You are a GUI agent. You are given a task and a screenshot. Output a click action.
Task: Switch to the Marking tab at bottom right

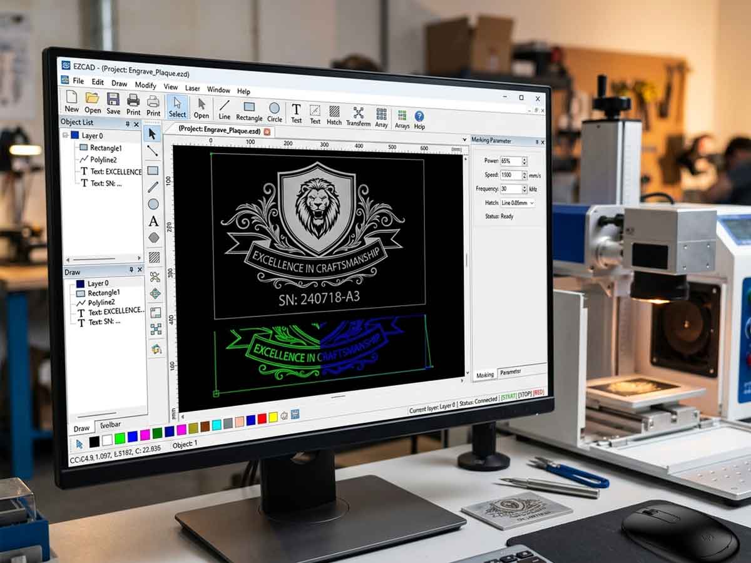point(485,375)
